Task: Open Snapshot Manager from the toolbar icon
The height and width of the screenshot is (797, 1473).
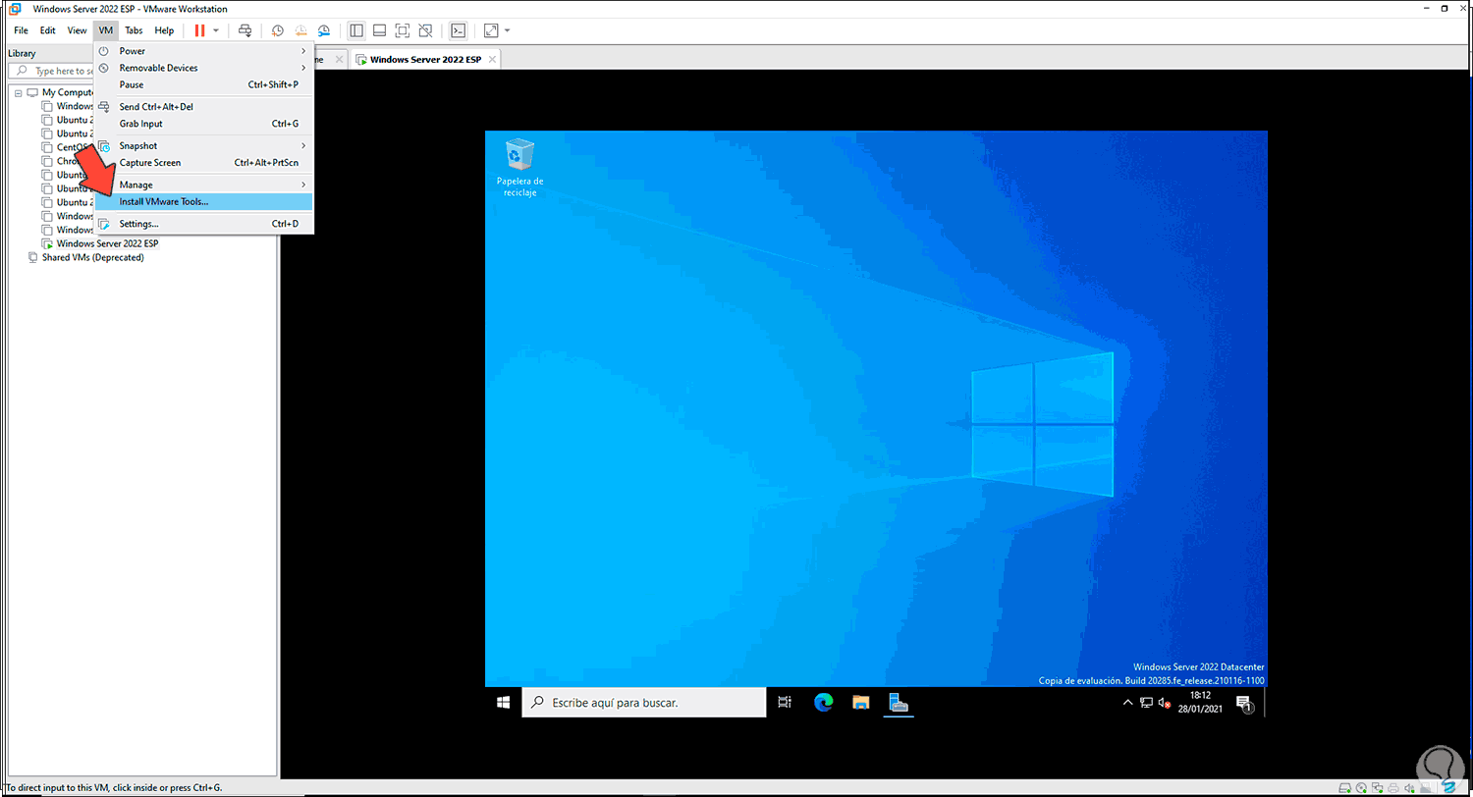Action: tap(324, 30)
